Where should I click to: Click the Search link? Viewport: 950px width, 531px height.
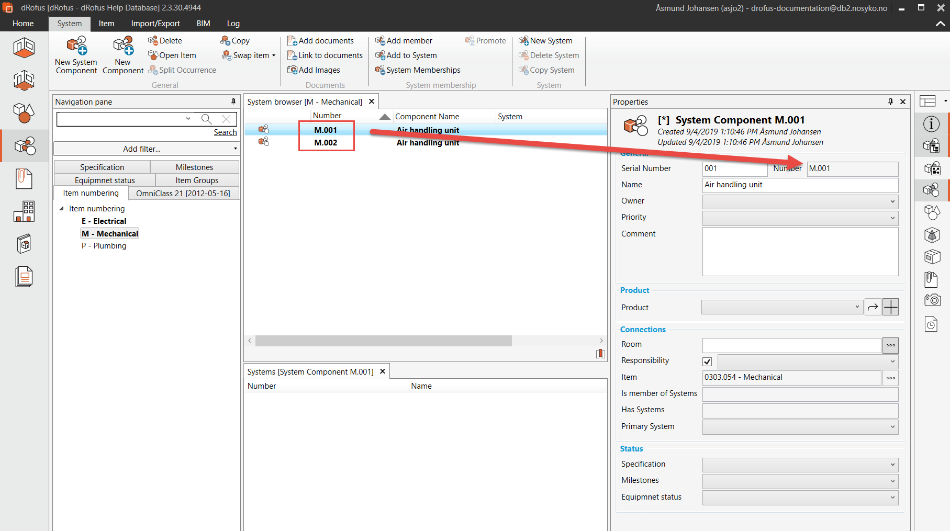pos(225,132)
